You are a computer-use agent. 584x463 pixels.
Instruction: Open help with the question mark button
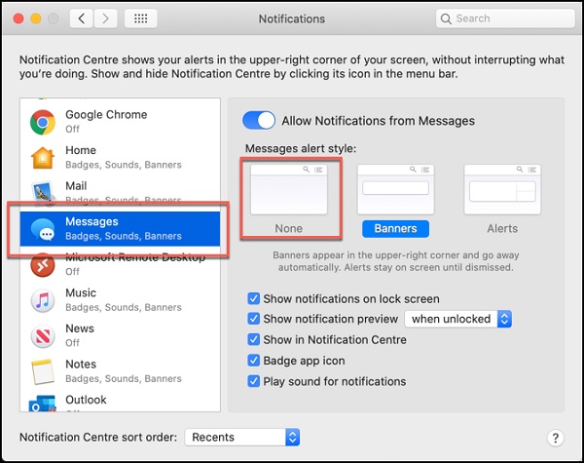point(555,439)
